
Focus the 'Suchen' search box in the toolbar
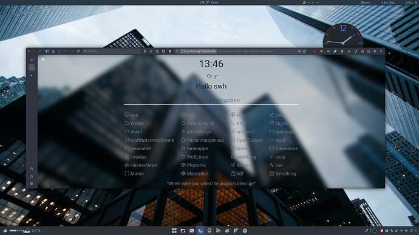[x=111, y=51]
